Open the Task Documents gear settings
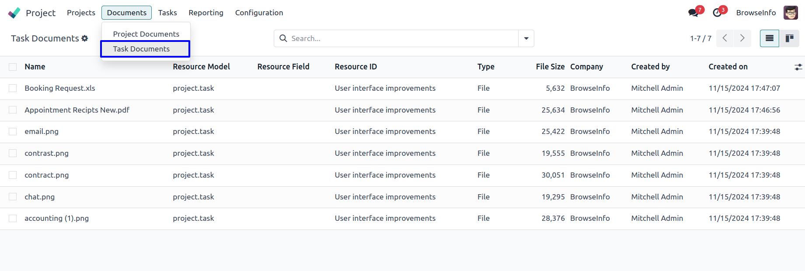 pos(85,38)
